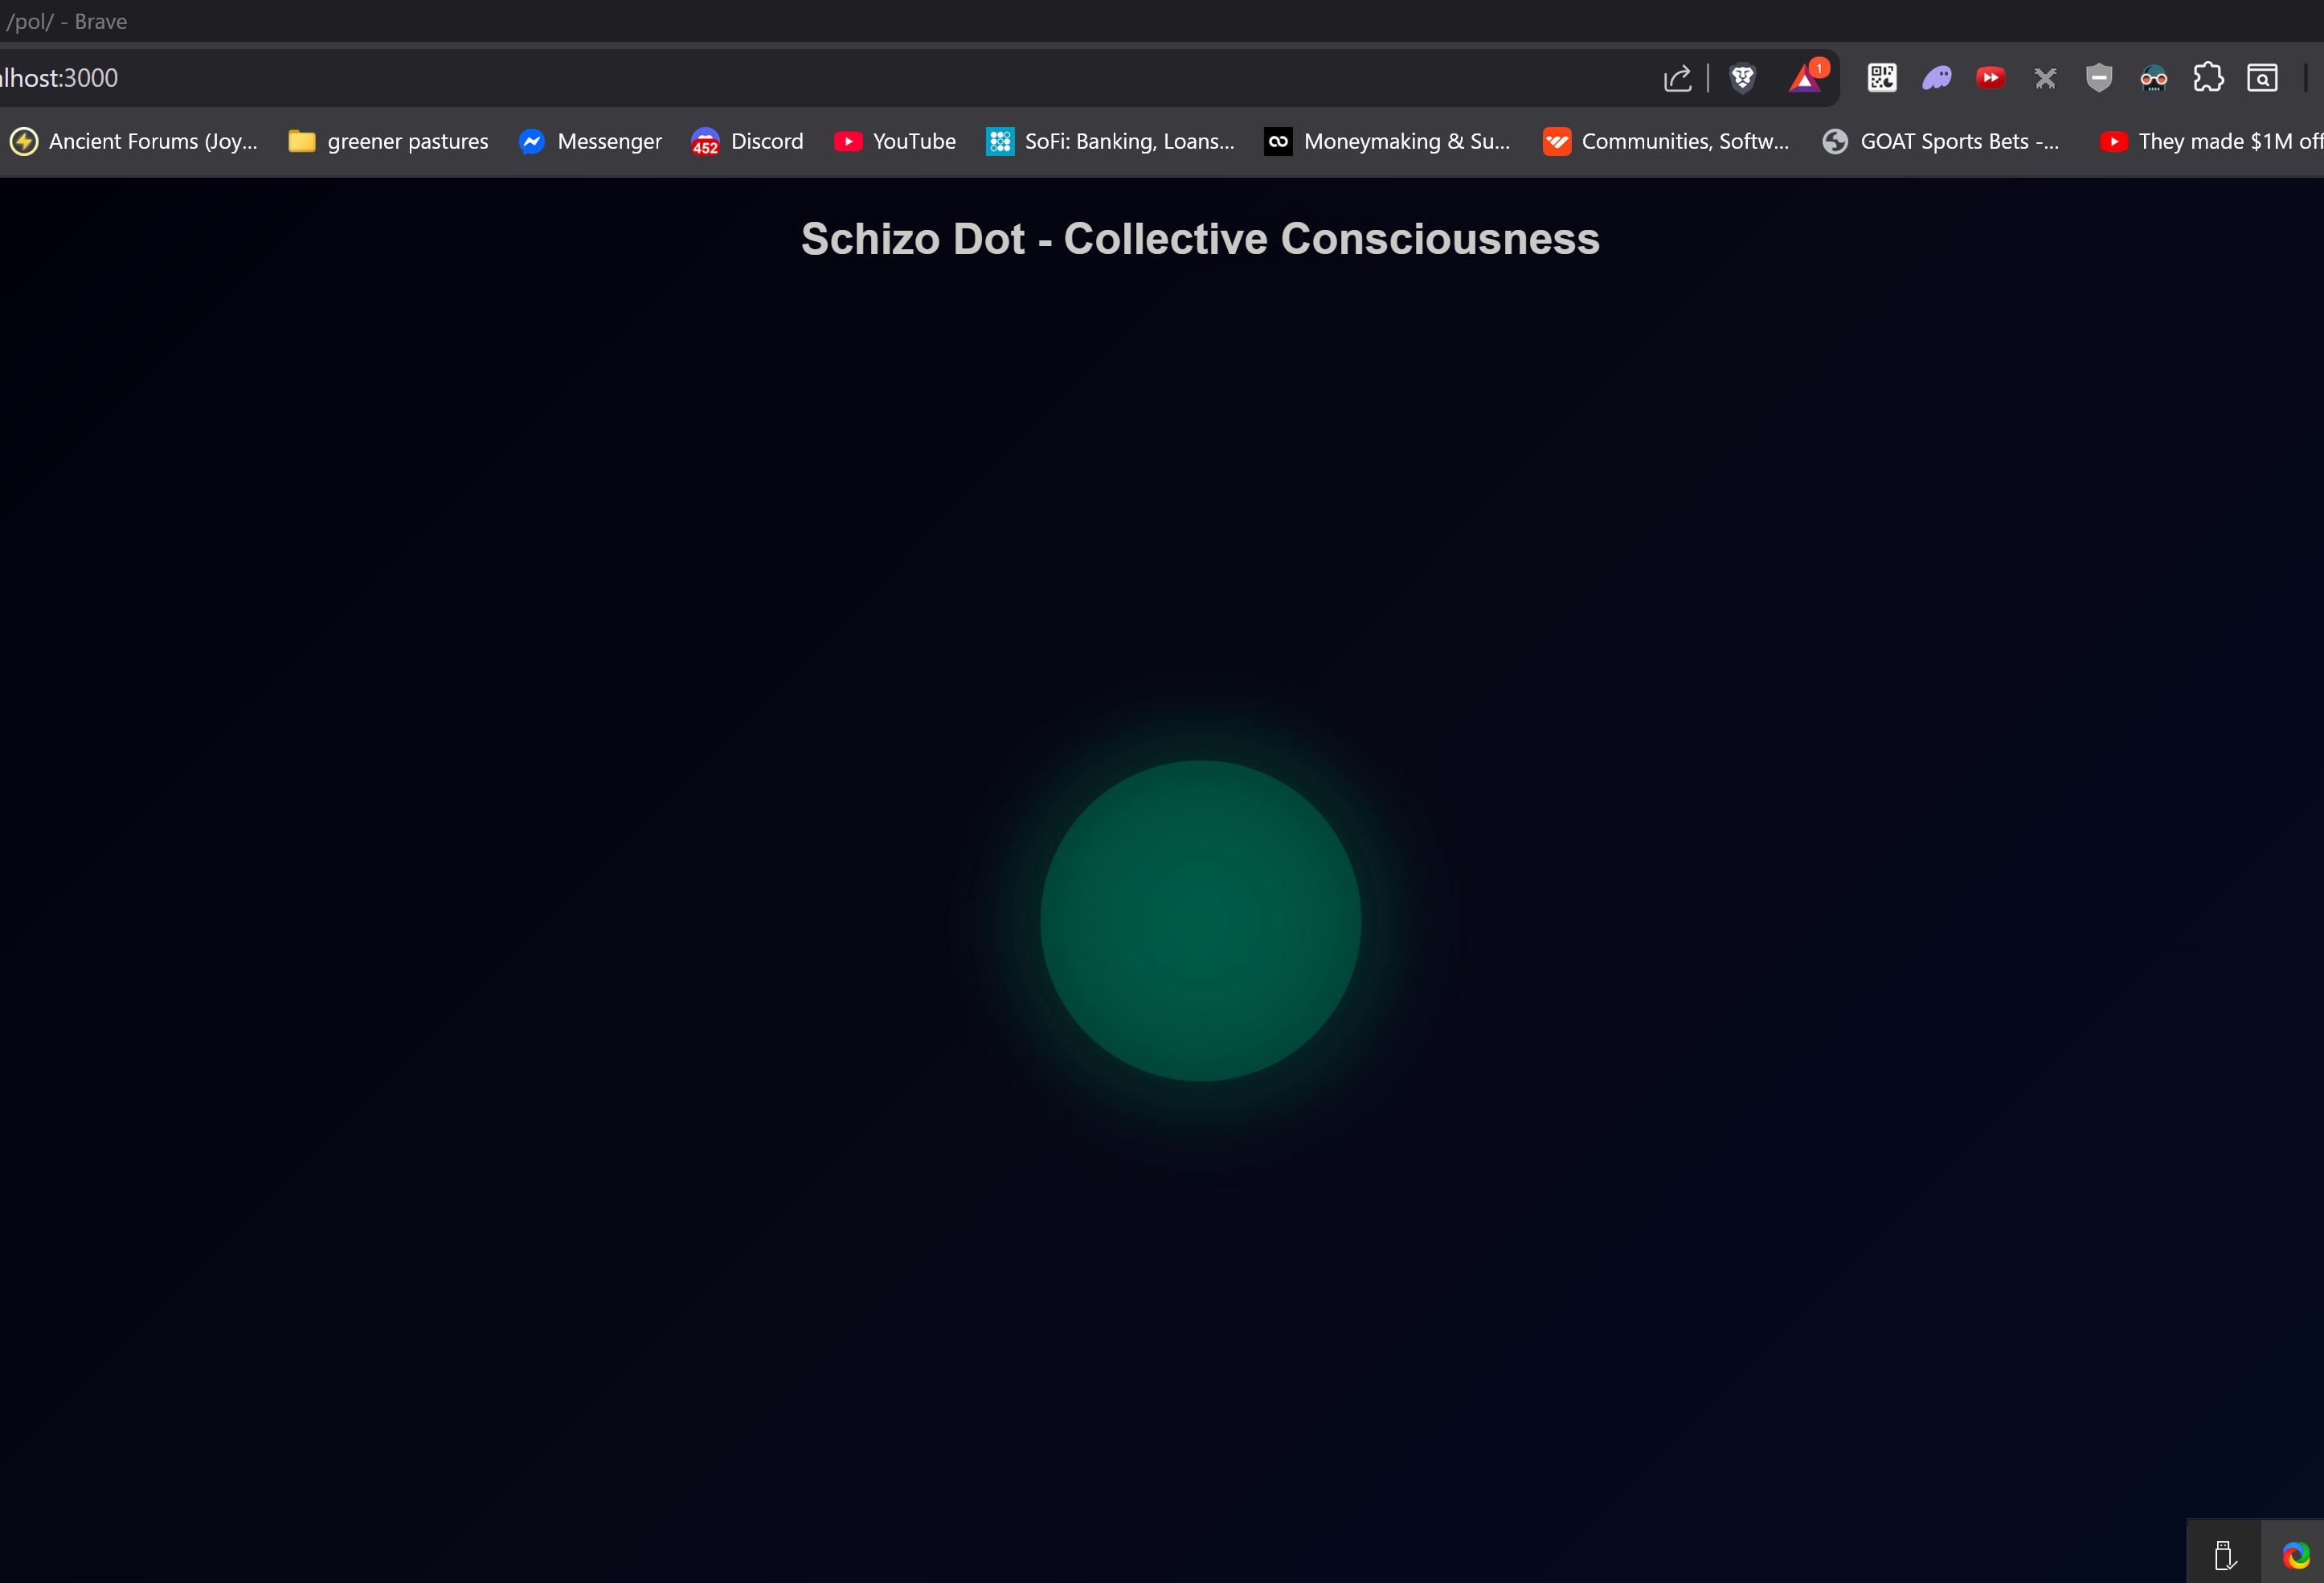Screen dimensions: 2324x1583
Task: Open Brave Rewards triangle icon
Action: [1805, 78]
